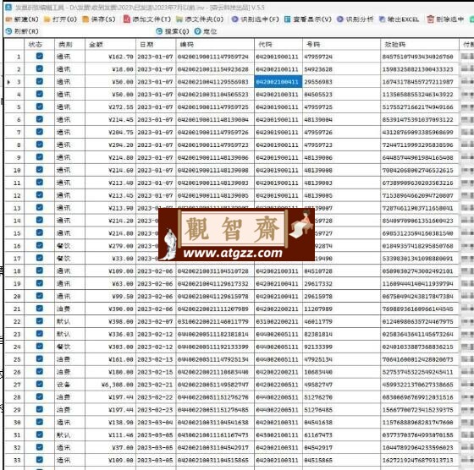Start 识别分析 recognition analysis
Screen dimensions: 474x470
tap(355, 19)
